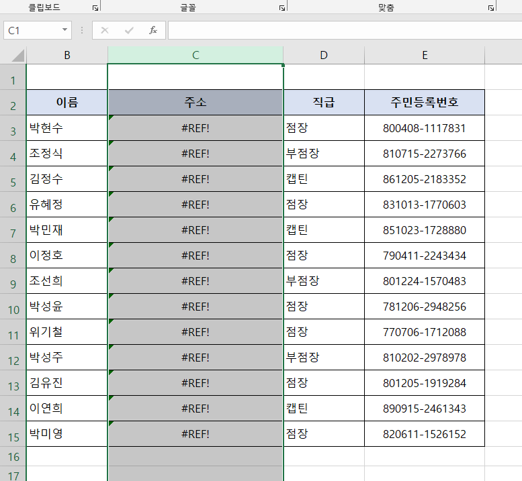Click the 주소 header cell

point(195,103)
